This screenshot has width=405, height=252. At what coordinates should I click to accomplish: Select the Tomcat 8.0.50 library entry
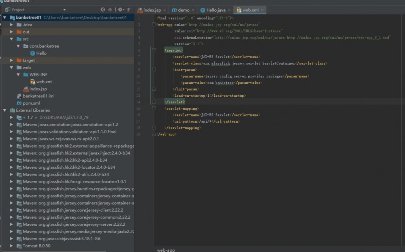(35, 246)
